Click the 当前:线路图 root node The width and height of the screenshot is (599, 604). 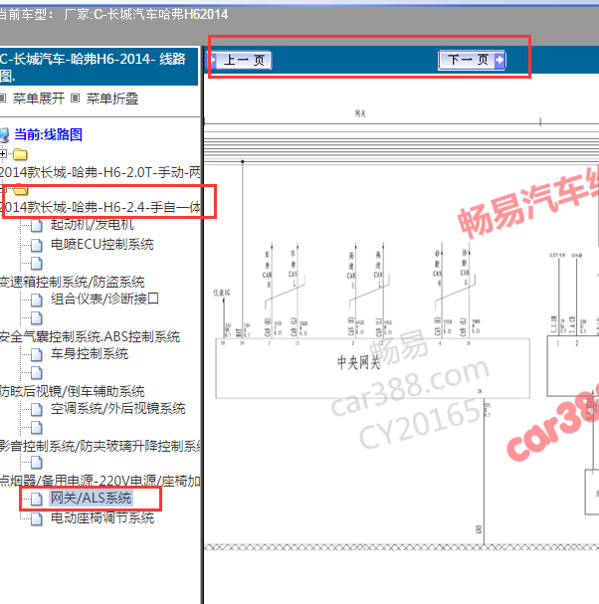click(48, 134)
